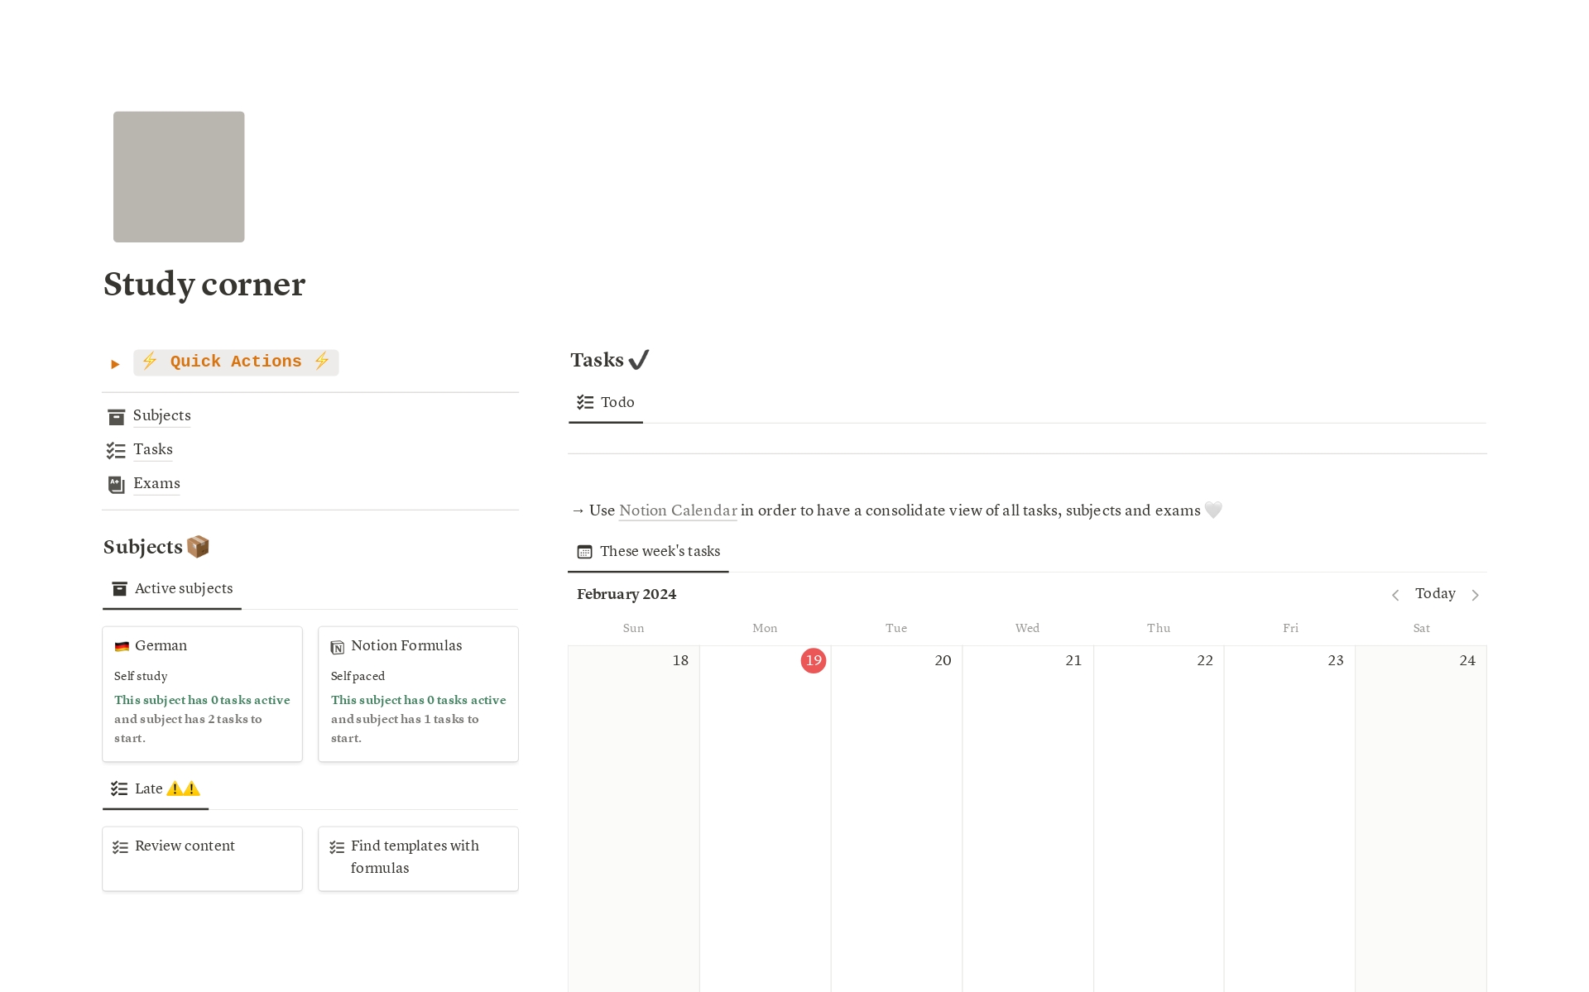Click the calendar icon for This week's tasks
The image size is (1589, 992).
585,551
